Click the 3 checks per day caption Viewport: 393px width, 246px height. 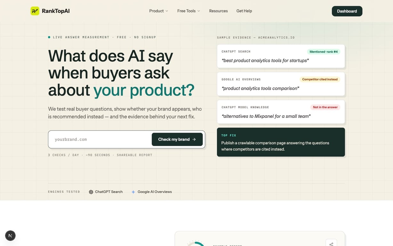pos(100,155)
